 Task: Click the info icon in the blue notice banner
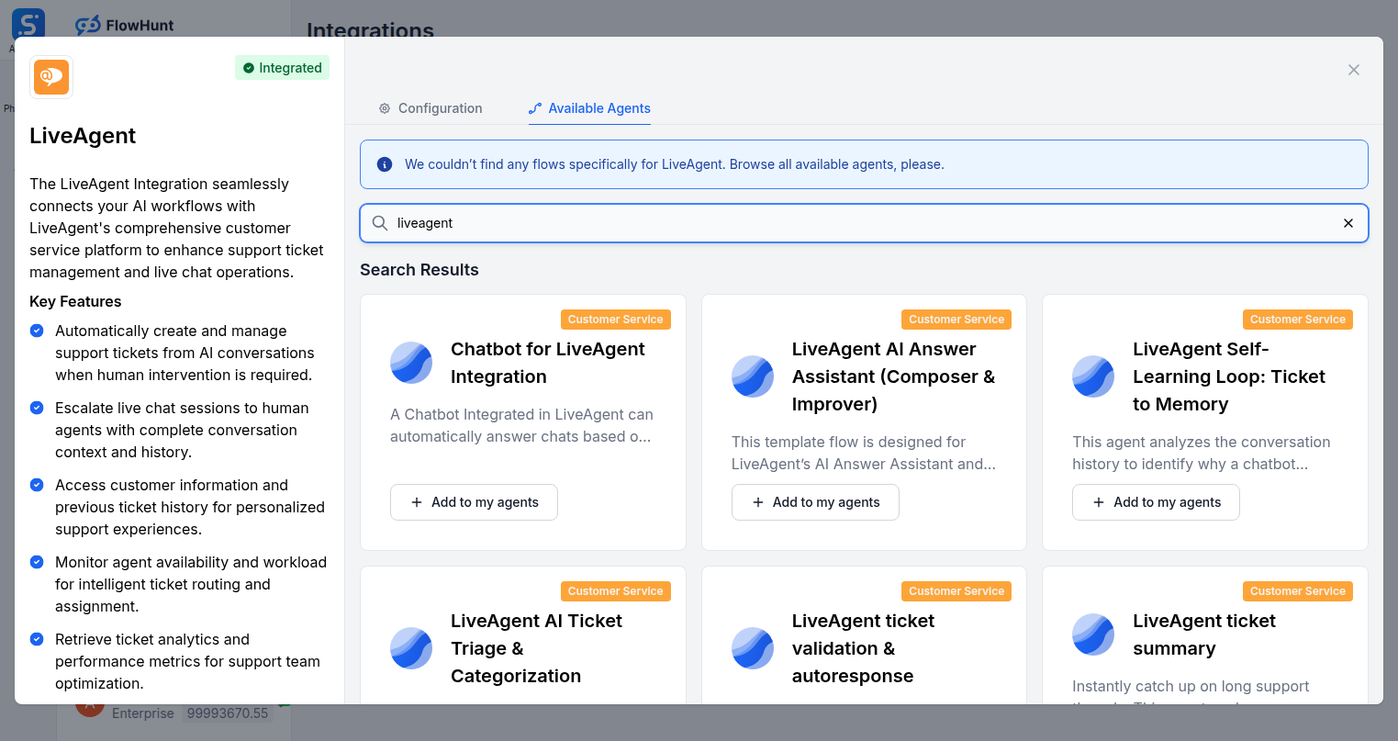(x=385, y=164)
